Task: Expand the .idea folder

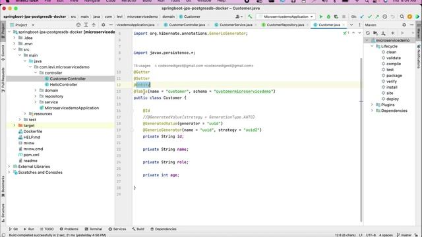Action: (x=15, y=38)
